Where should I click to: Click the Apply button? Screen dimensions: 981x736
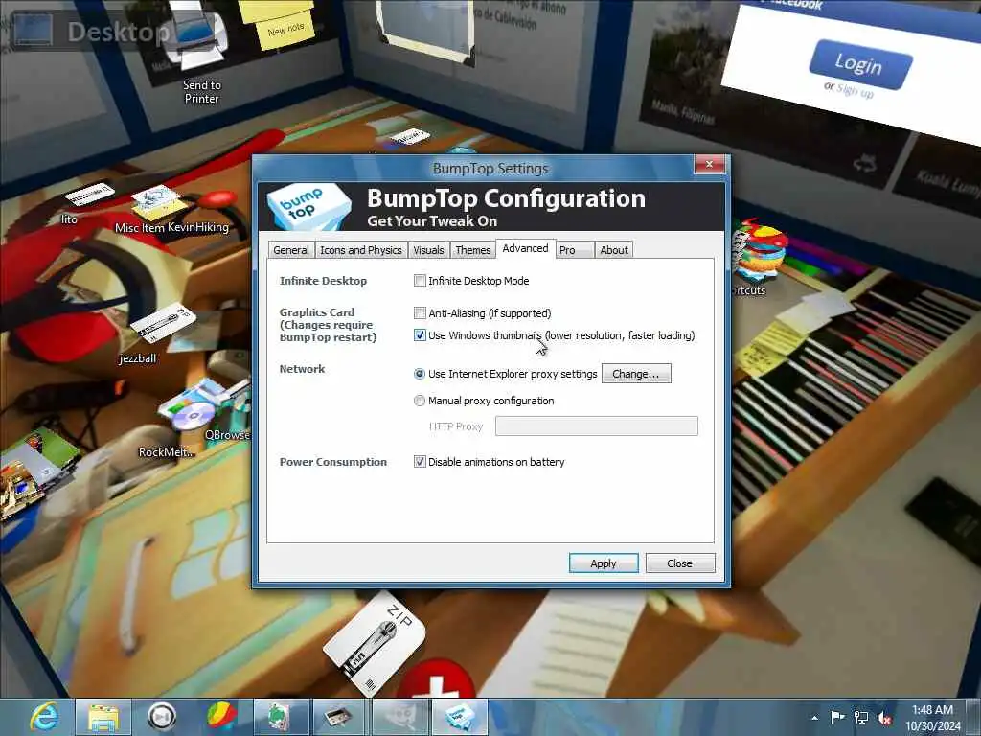pos(604,563)
